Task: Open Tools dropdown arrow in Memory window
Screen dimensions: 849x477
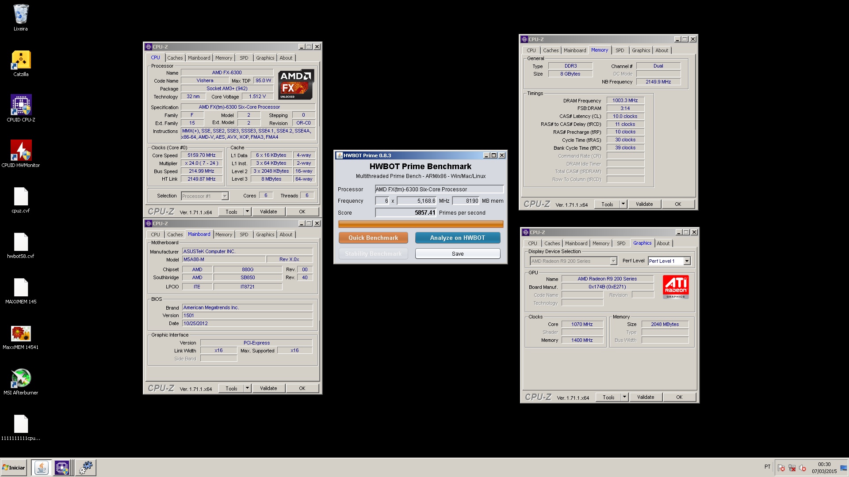Action: [623, 204]
